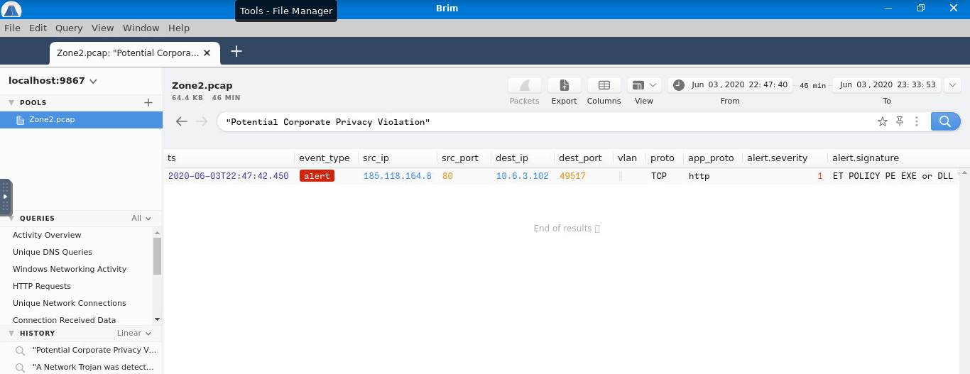Screen dimensions: 970x374
Task: Click the Export toolbar icon
Action: [565, 85]
